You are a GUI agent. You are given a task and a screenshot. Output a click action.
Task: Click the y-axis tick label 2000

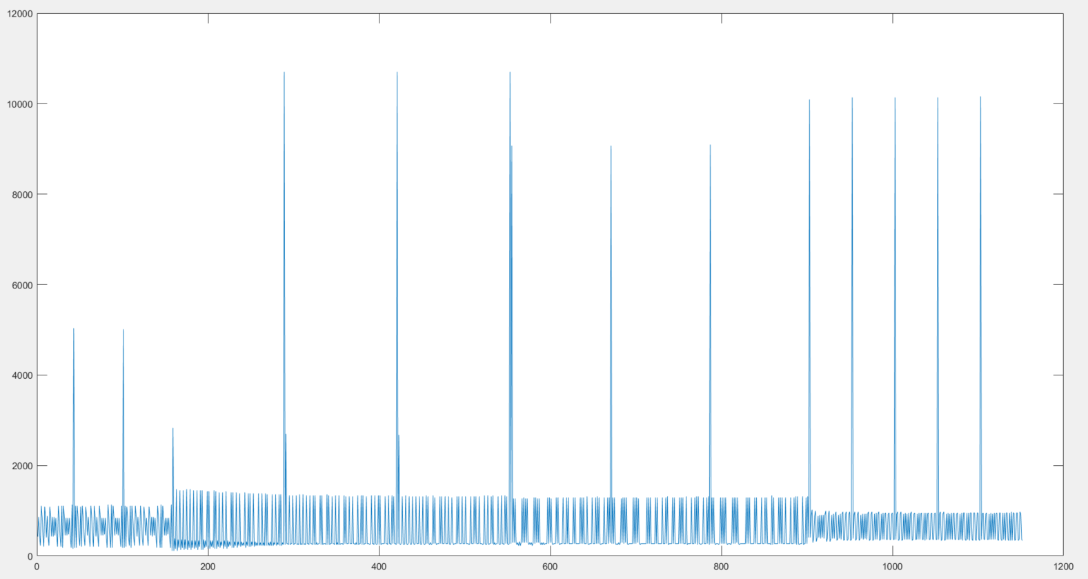[21, 466]
